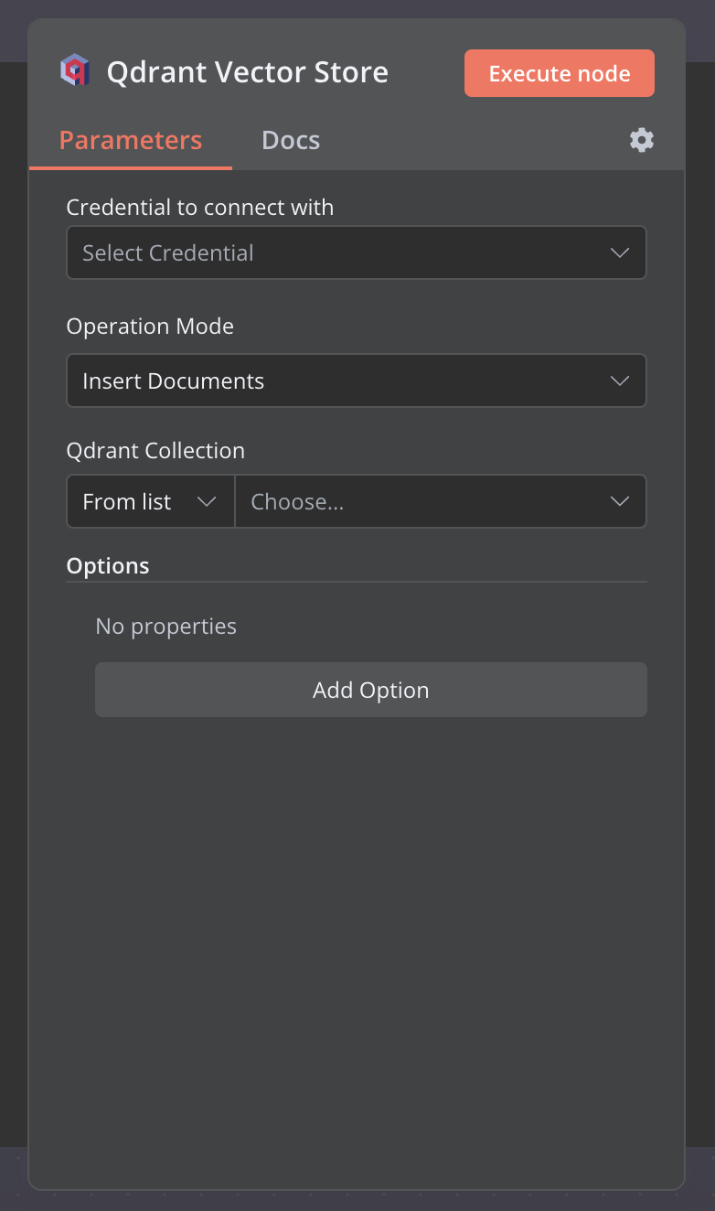Click the Options section heading

click(x=108, y=566)
